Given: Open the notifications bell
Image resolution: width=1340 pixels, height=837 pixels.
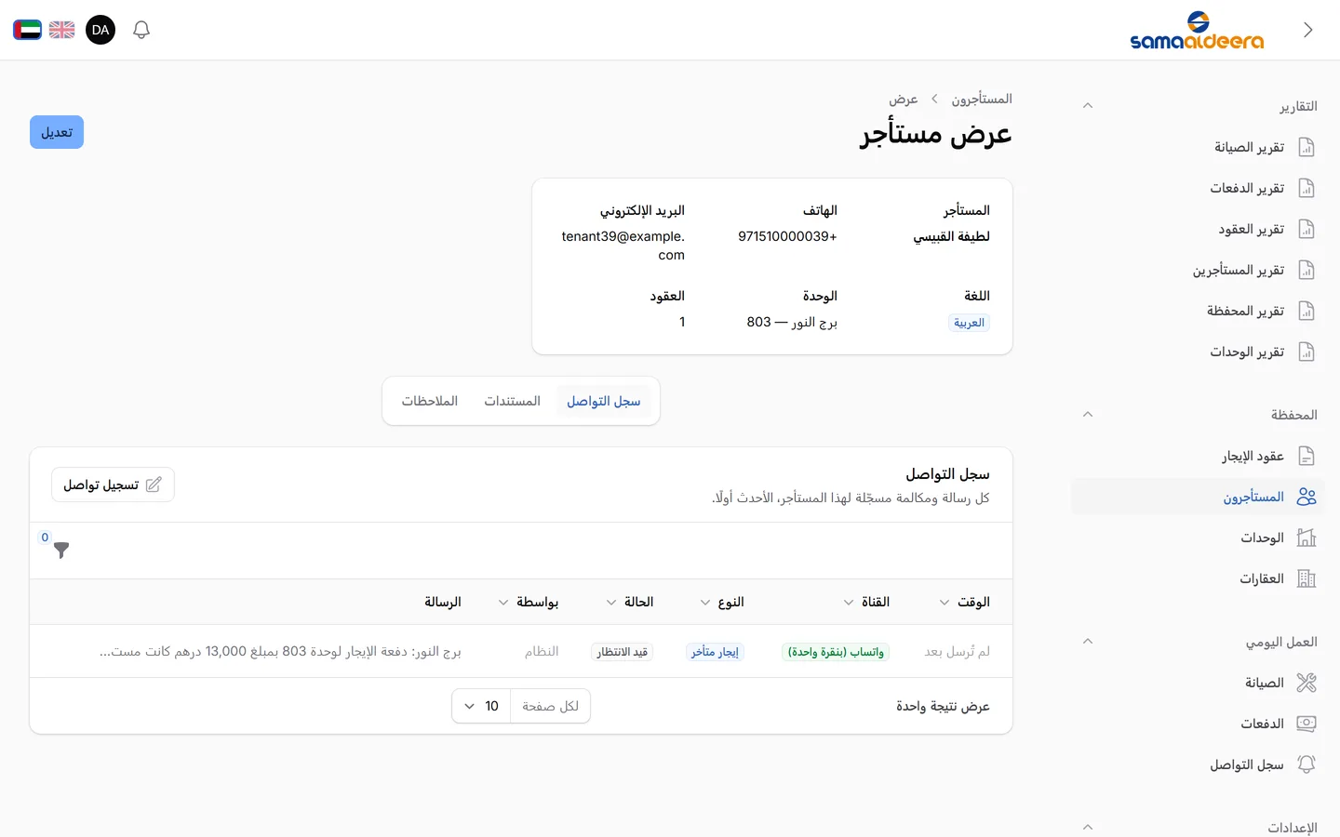Looking at the screenshot, I should coord(141,30).
